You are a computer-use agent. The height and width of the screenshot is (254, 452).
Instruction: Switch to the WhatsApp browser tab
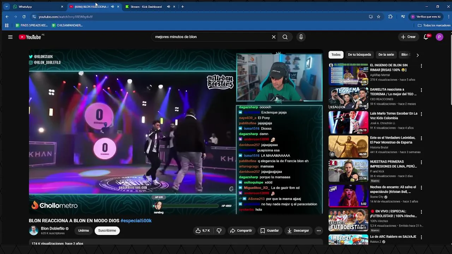38,7
